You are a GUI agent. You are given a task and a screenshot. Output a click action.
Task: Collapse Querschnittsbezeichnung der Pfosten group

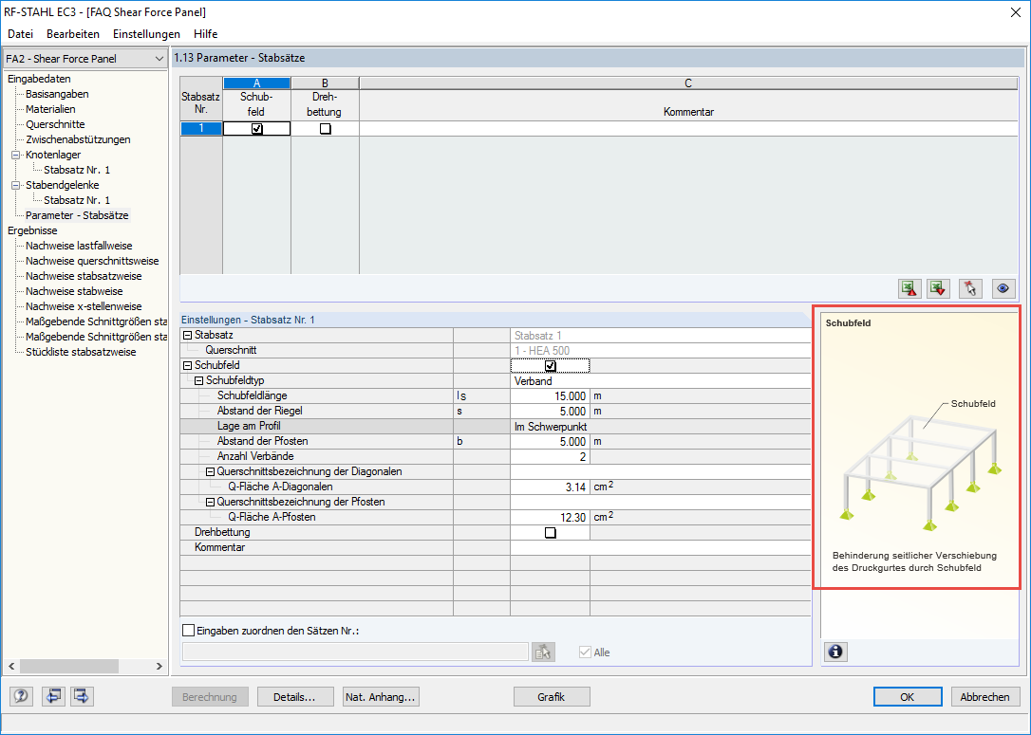[210, 502]
